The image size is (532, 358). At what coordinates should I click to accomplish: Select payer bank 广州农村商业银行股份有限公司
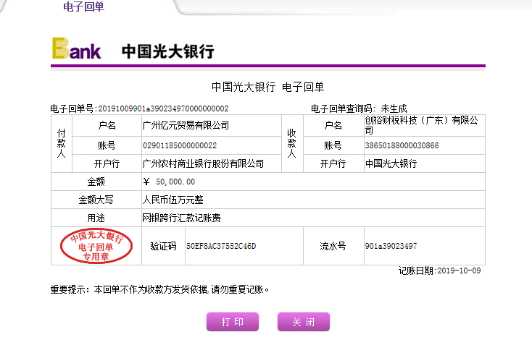coord(203,163)
